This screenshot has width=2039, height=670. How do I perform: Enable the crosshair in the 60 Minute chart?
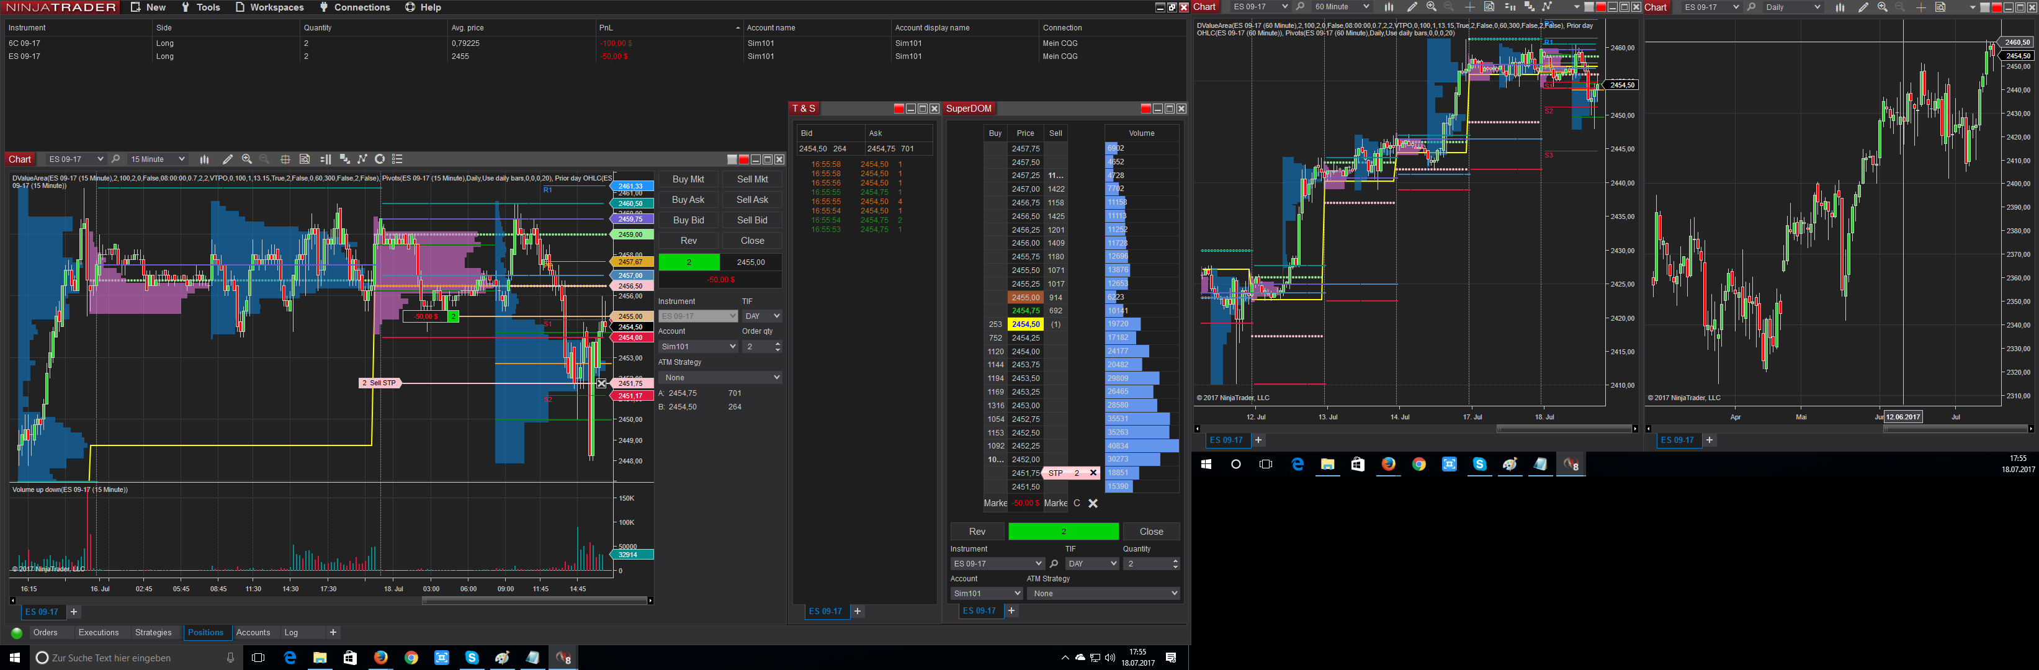(x=1470, y=7)
